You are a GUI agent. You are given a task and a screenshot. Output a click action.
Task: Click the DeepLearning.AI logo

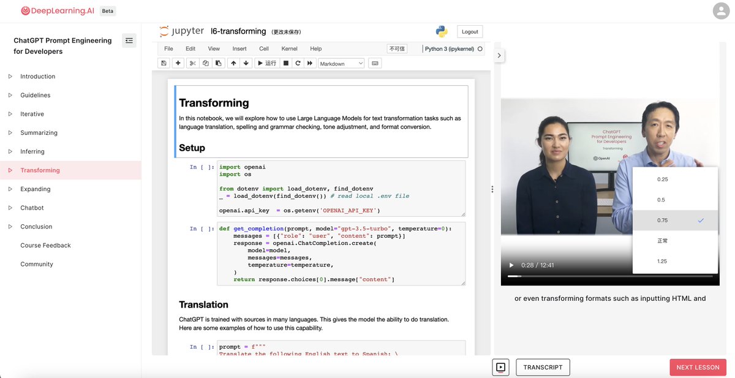point(57,10)
